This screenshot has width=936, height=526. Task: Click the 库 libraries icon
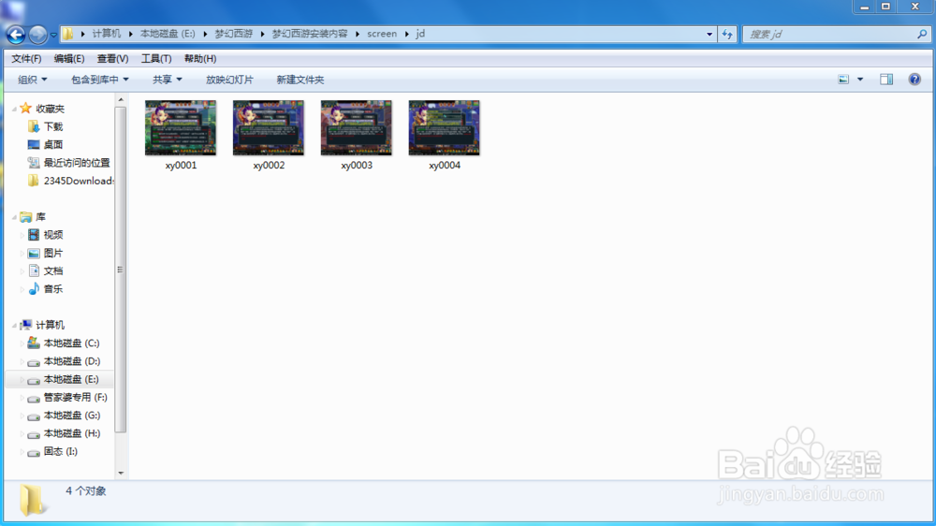click(25, 217)
